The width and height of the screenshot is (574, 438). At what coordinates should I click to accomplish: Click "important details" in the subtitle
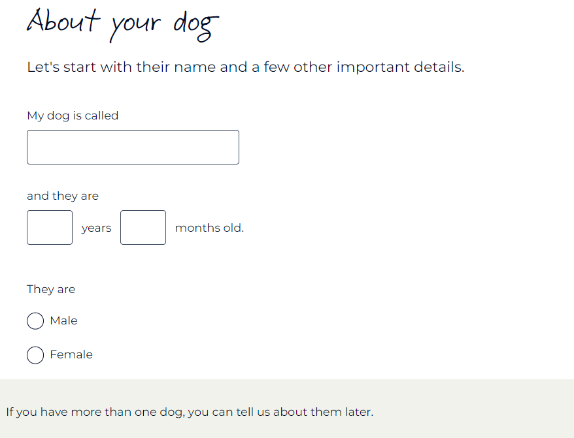coord(401,67)
